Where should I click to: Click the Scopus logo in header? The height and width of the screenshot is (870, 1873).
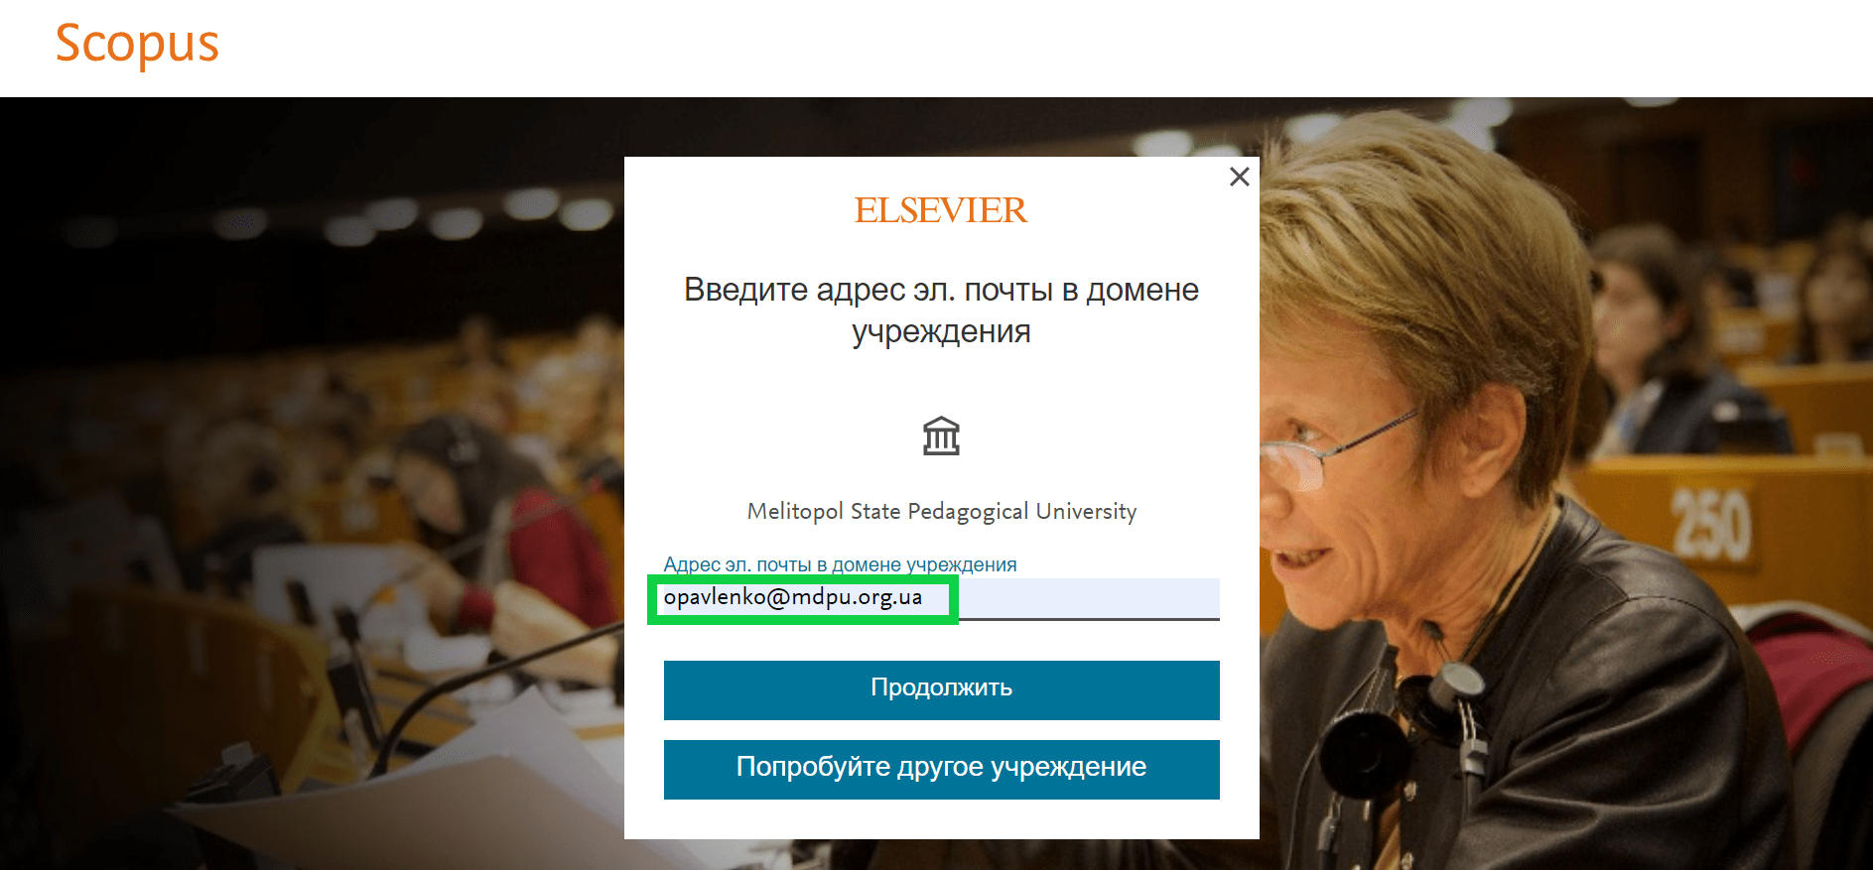[137, 45]
